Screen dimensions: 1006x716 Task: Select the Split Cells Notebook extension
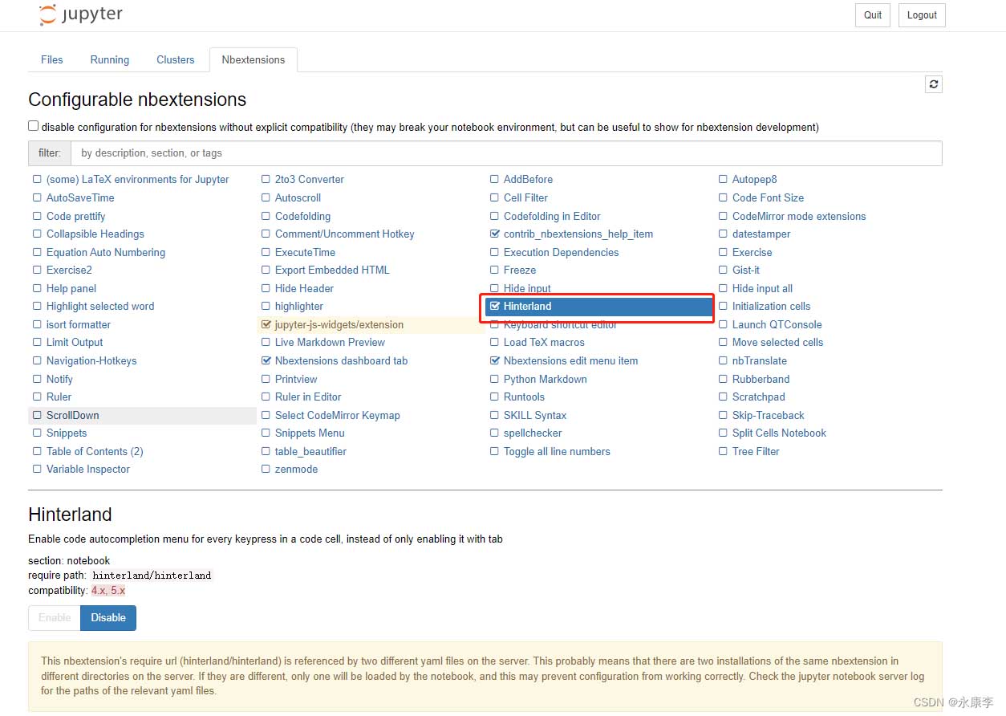[x=779, y=433]
